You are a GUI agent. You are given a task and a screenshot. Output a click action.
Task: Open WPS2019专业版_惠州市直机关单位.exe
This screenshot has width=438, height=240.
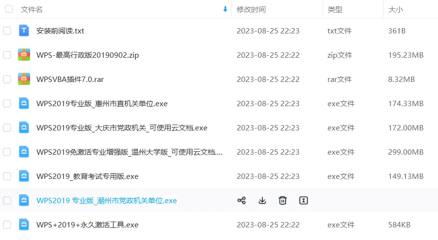click(102, 104)
